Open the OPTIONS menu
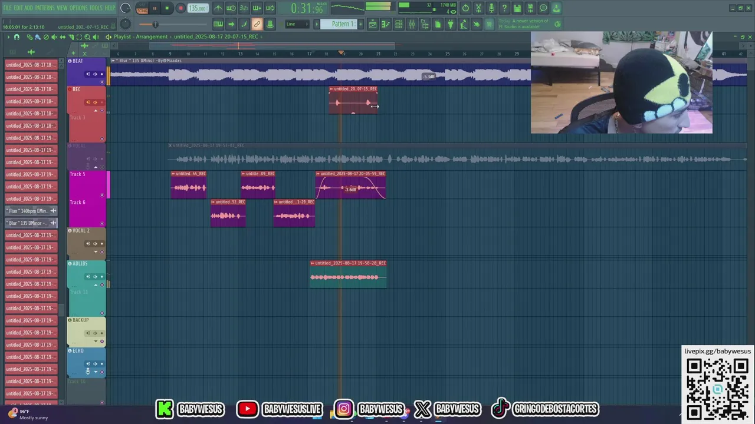 (78, 8)
